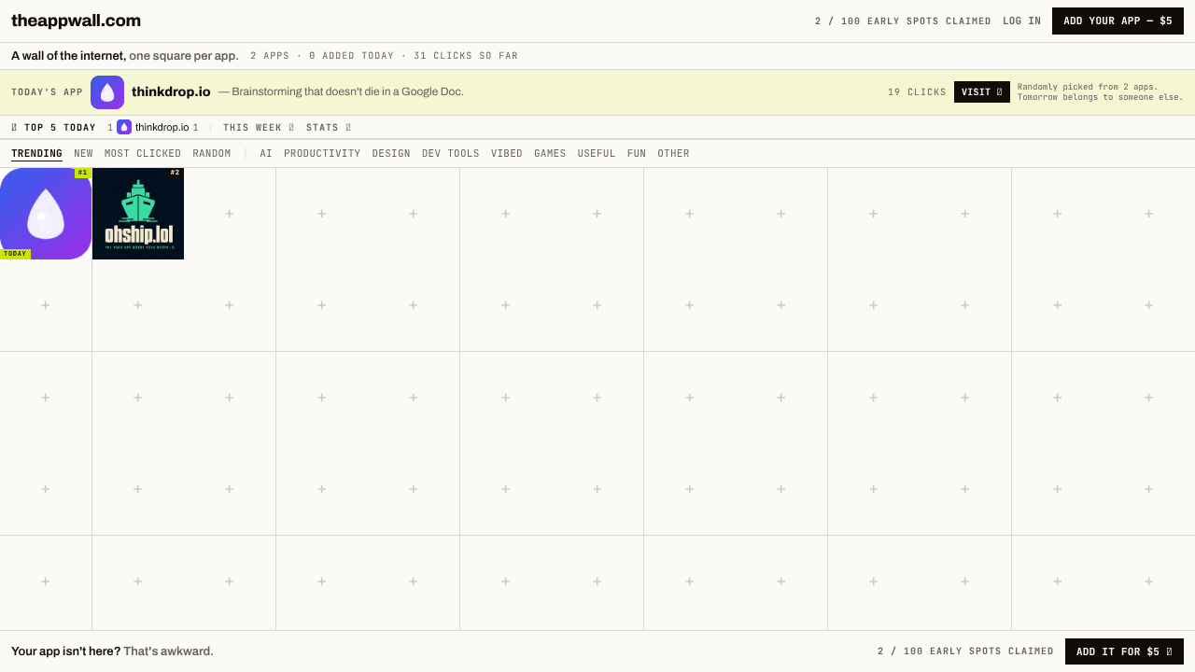1195x672 pixels.
Task: Click the TODAY badge on thinkdrop tile
Action: click(15, 254)
